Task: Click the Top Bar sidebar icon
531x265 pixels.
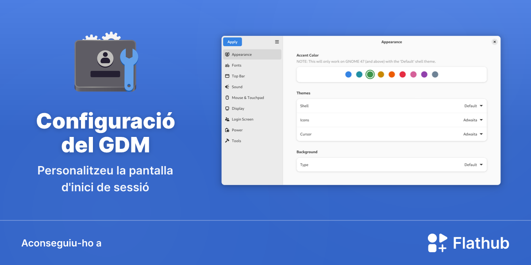Action: tap(227, 76)
